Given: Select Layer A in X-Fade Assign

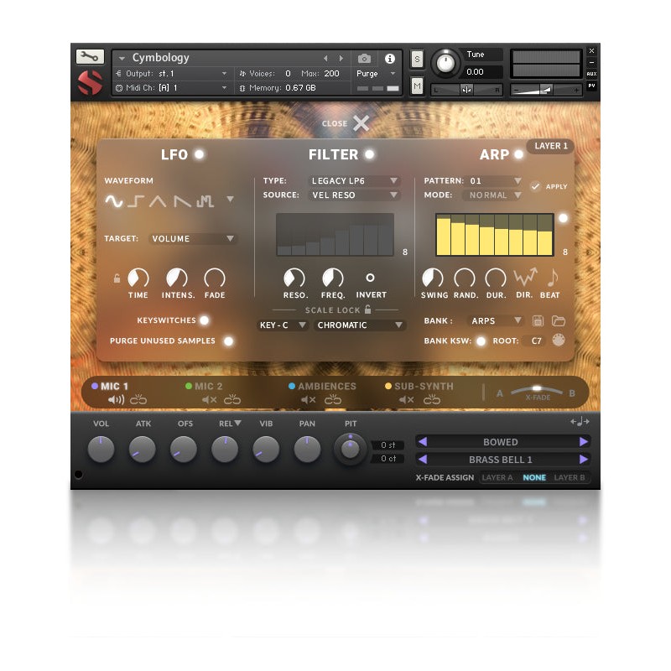Looking at the screenshot, I should (497, 478).
